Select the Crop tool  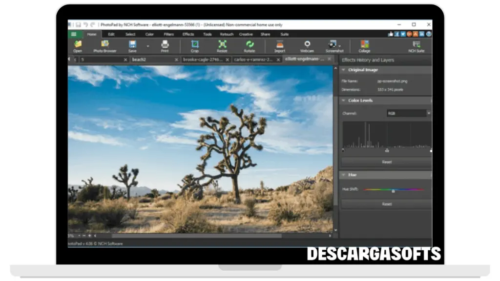195,45
